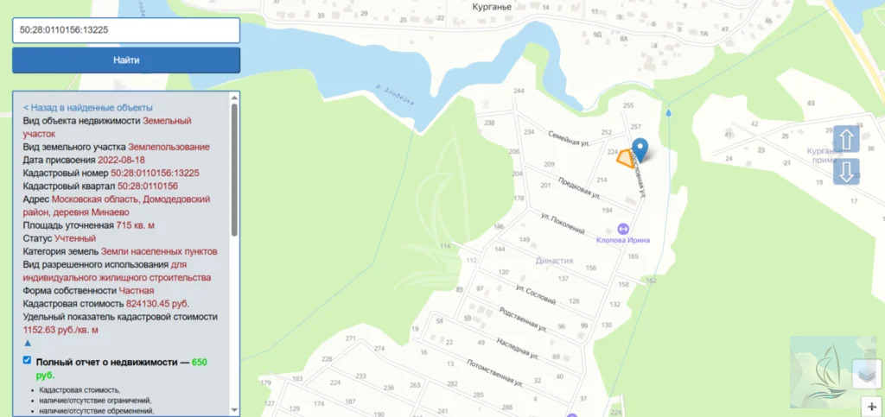This screenshot has width=885, height=417.
Task: Go back via Назад в найденные объекты
Action: click(x=87, y=108)
